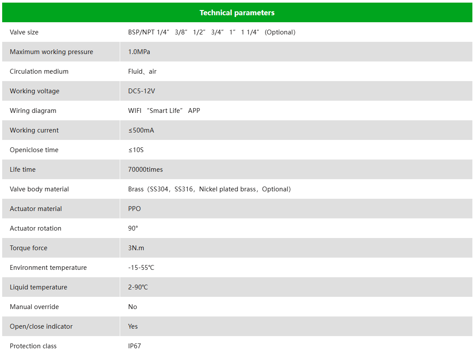
Task: Select the Circulation medium label
Action: point(39,71)
